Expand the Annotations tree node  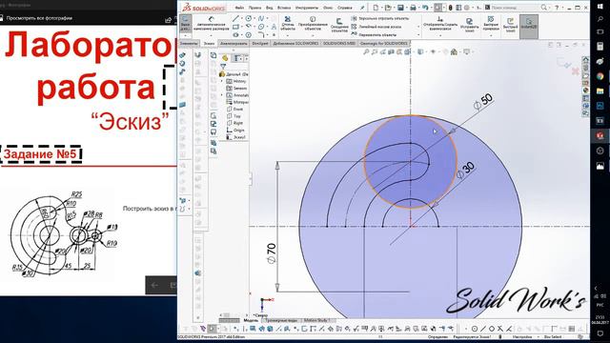click(x=222, y=95)
